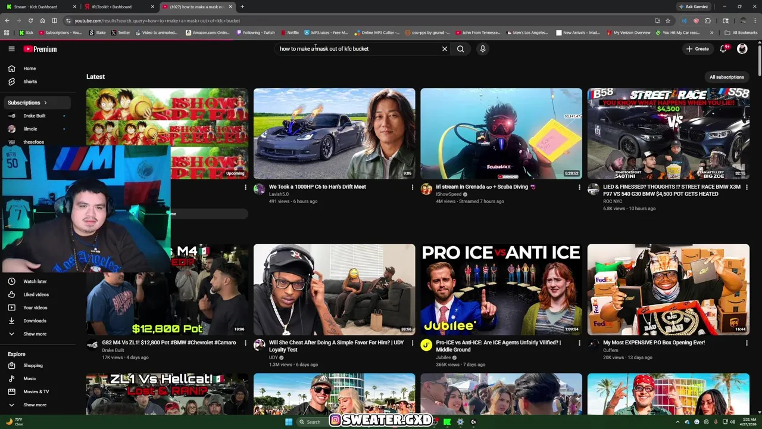Expand Show more under Movies & TV
This screenshot has height=429, width=762.
(x=36, y=405)
